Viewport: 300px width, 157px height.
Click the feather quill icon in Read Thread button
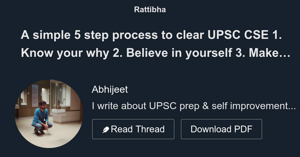pos(106,129)
